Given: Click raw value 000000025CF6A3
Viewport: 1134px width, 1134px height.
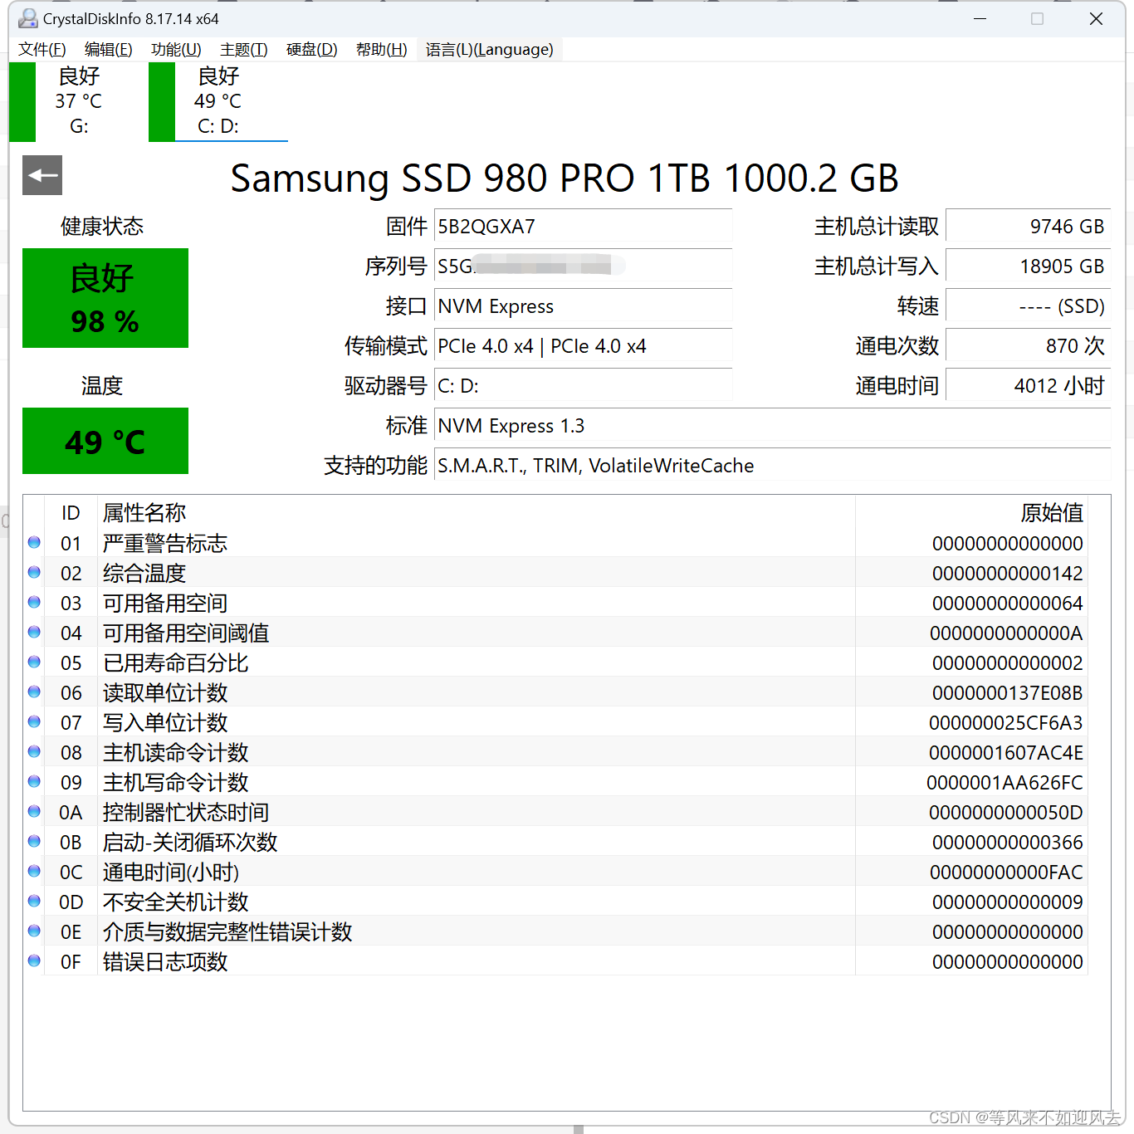Looking at the screenshot, I should (x=1005, y=722).
